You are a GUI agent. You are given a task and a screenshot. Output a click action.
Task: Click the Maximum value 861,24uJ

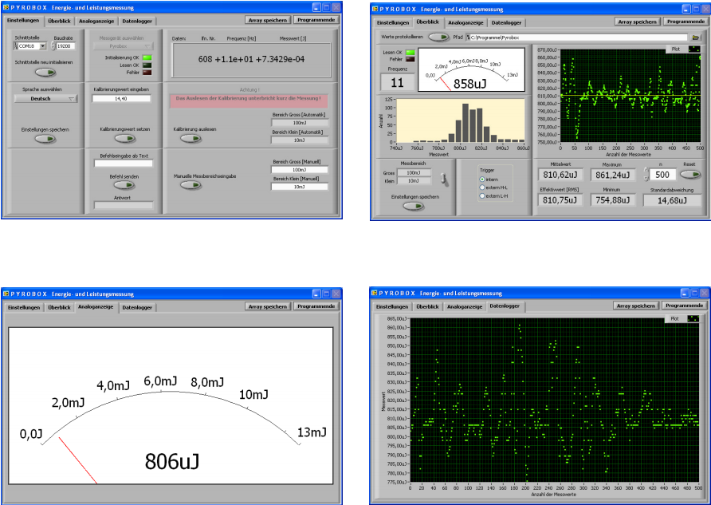point(612,175)
